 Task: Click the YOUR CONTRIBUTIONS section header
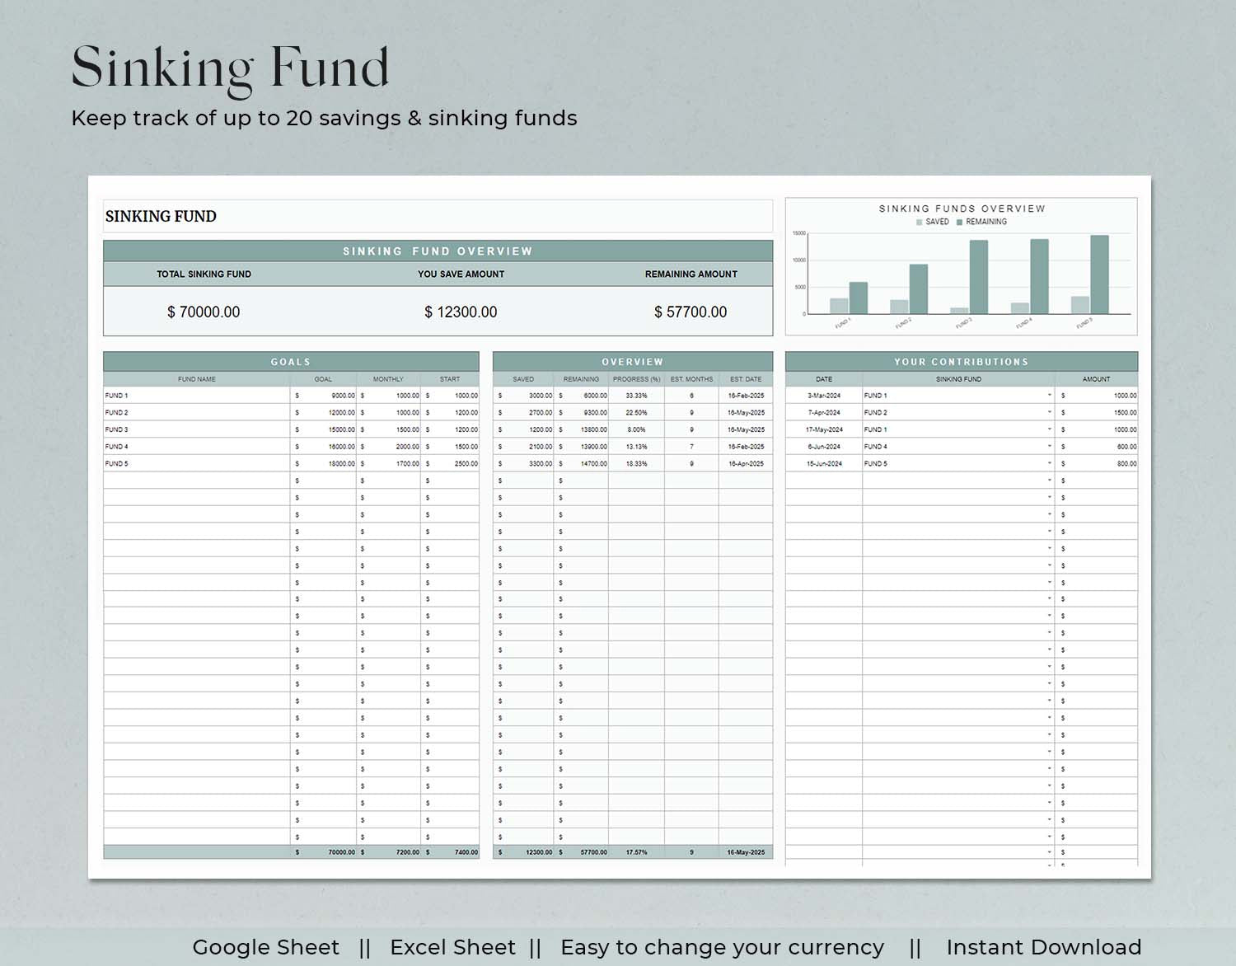pos(962,362)
